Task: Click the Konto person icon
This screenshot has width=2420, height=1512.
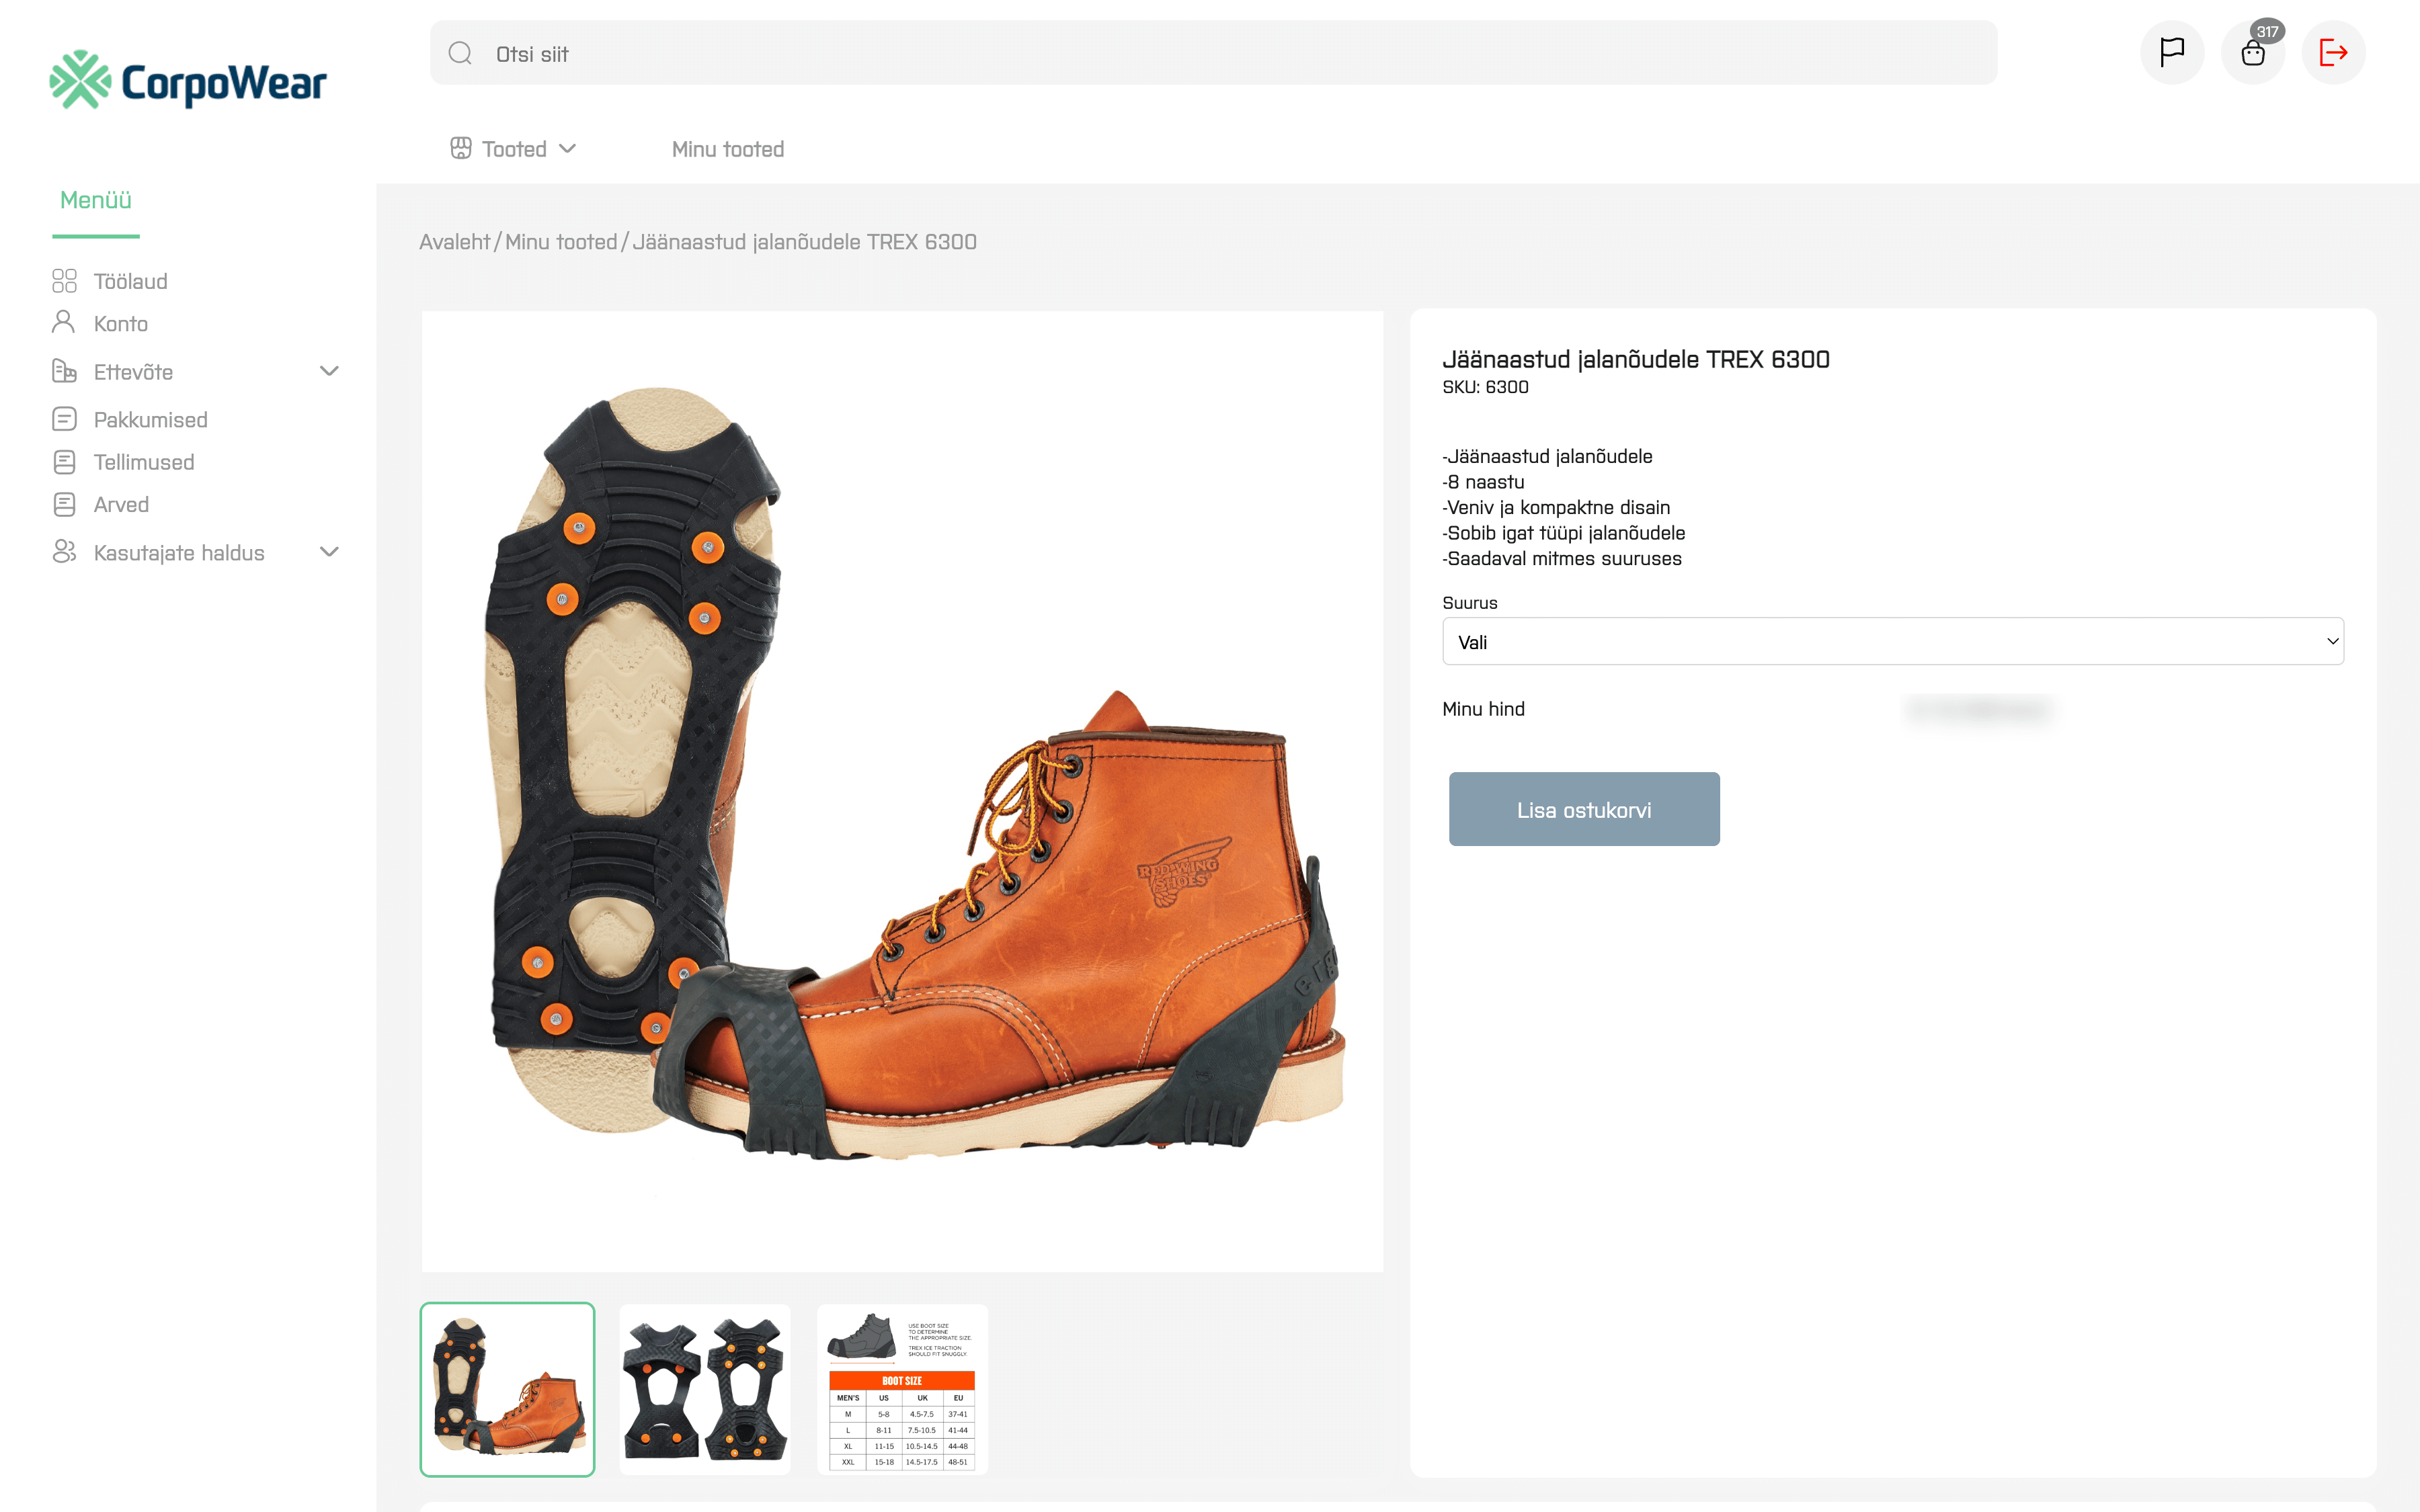Action: click(x=64, y=323)
